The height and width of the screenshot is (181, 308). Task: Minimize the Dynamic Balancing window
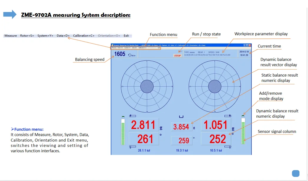click(x=245, y=45)
